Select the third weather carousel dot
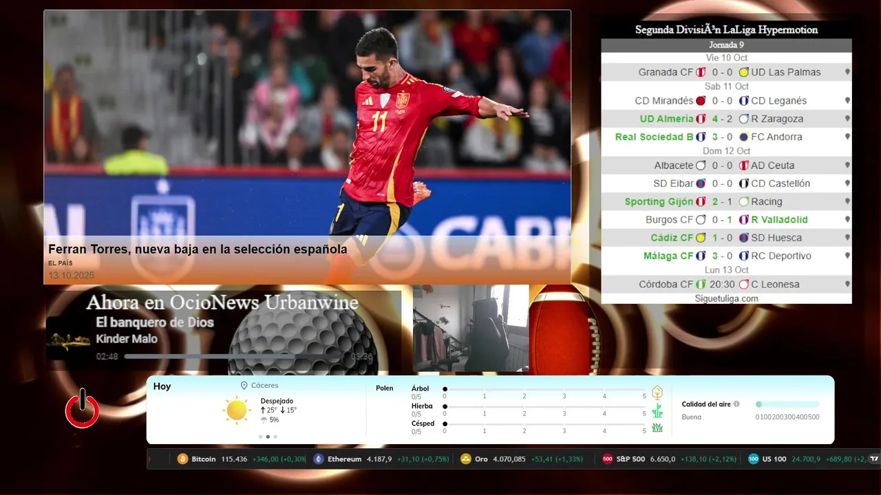 [x=275, y=437]
